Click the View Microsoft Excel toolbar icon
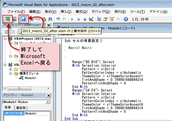This screenshot has width=172, height=121. click(x=8, y=19)
